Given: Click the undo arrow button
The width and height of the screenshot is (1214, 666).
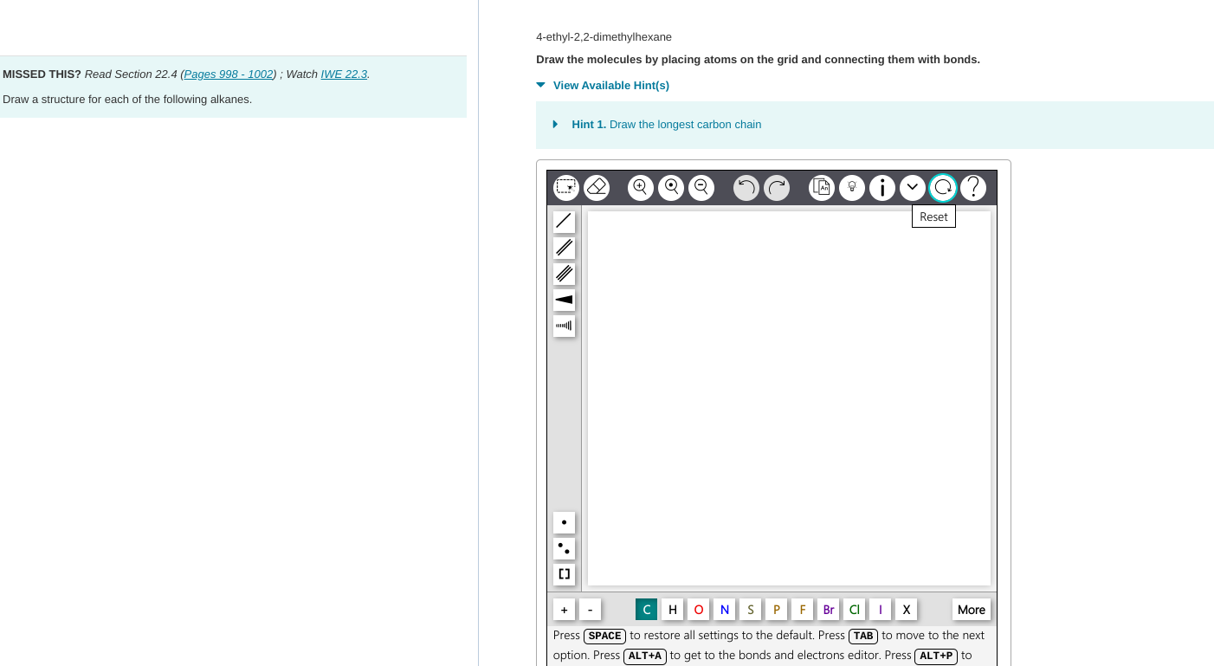Looking at the screenshot, I should pos(746,187).
